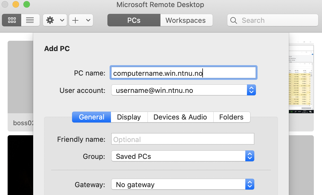322x195 pixels.
Task: Select the boss02 PC tile label
Action: [23, 123]
